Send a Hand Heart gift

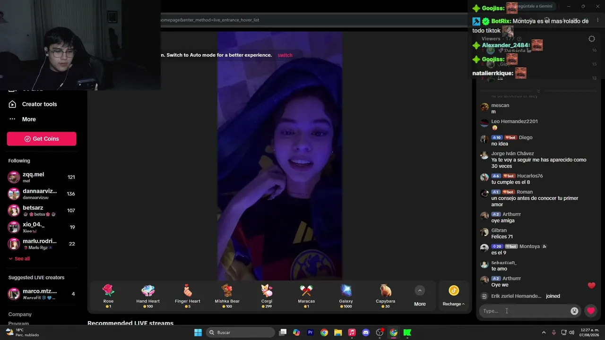pyautogui.click(x=148, y=296)
